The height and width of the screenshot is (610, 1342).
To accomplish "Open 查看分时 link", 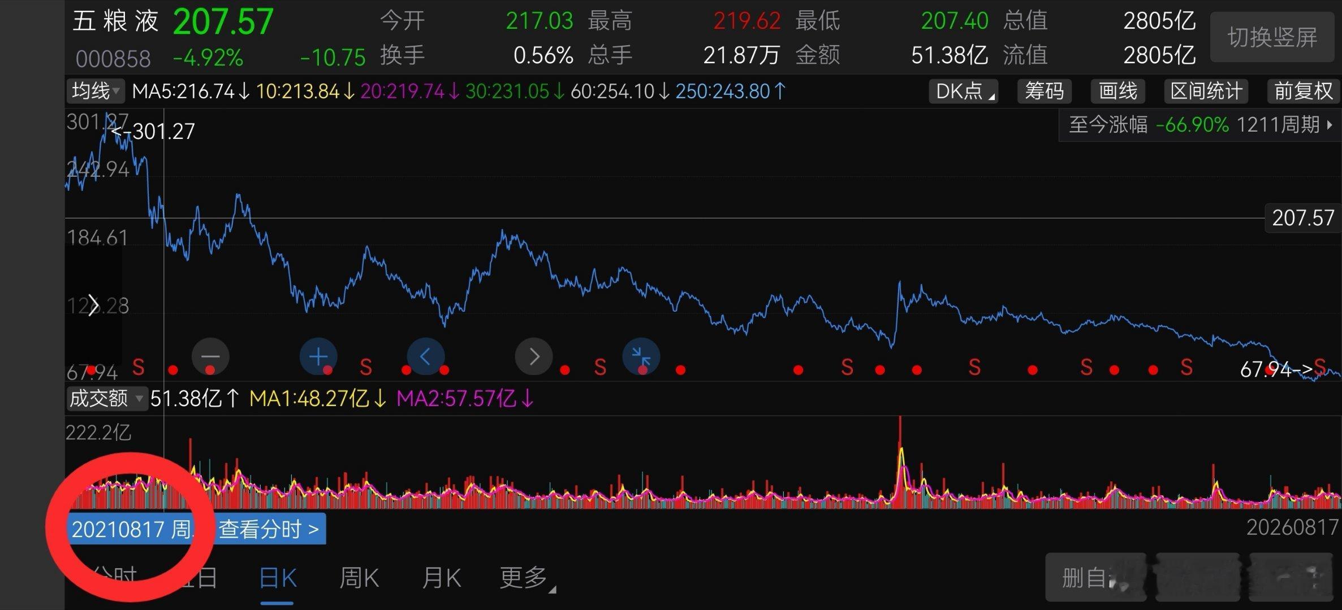I will (x=270, y=529).
